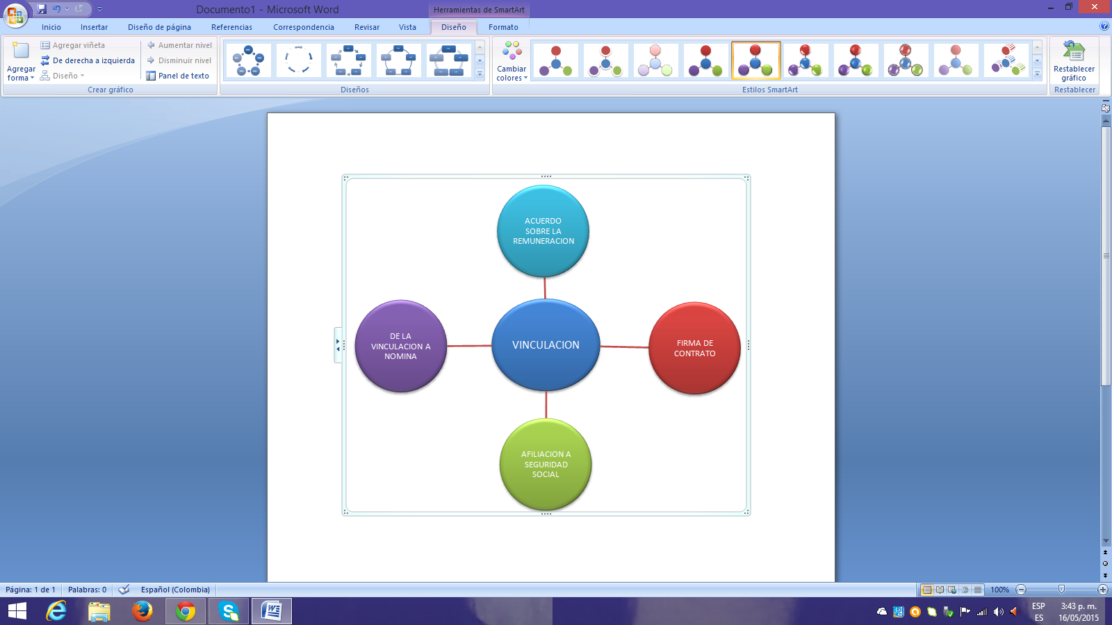The height and width of the screenshot is (625, 1112).
Task: Click the Restablecer gráfico icon
Action: (1074, 53)
